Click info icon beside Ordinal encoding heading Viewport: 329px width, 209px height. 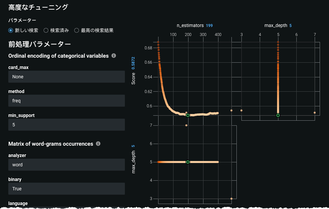pos(114,56)
